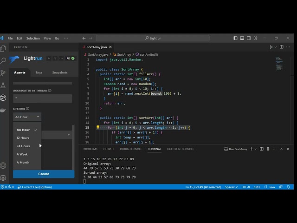The image size is (297, 223).
Task: Split the editor right
Action: click(282, 47)
